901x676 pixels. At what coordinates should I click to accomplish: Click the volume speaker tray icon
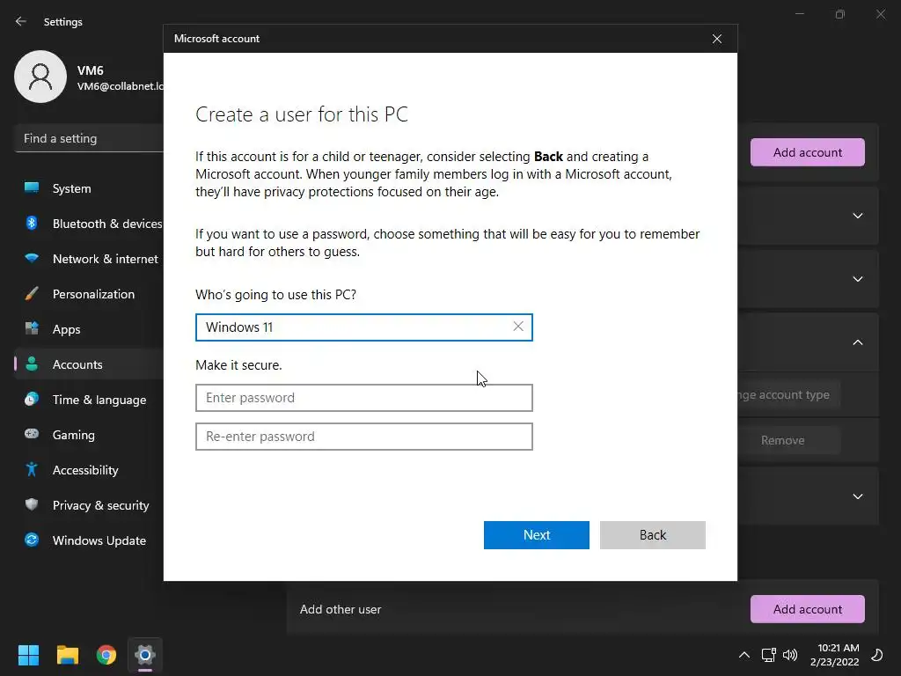click(790, 655)
